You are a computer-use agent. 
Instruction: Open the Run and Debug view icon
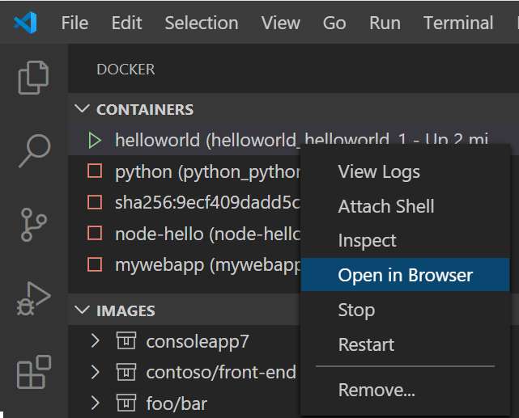33,298
